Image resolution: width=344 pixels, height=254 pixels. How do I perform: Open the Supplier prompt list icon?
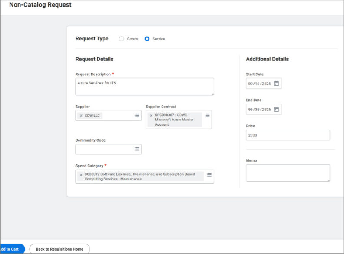tap(137, 115)
